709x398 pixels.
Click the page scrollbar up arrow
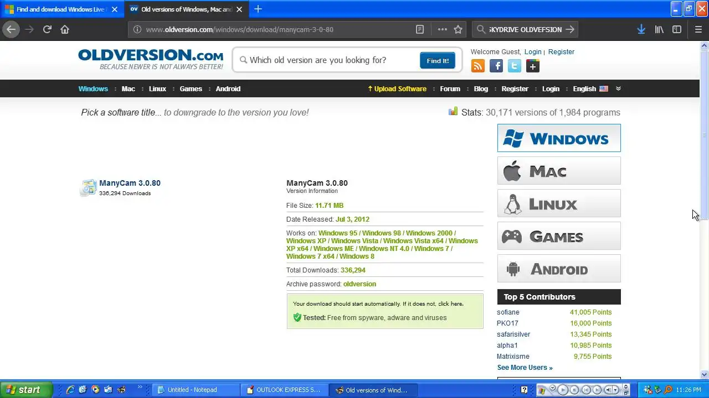pyautogui.click(x=705, y=45)
